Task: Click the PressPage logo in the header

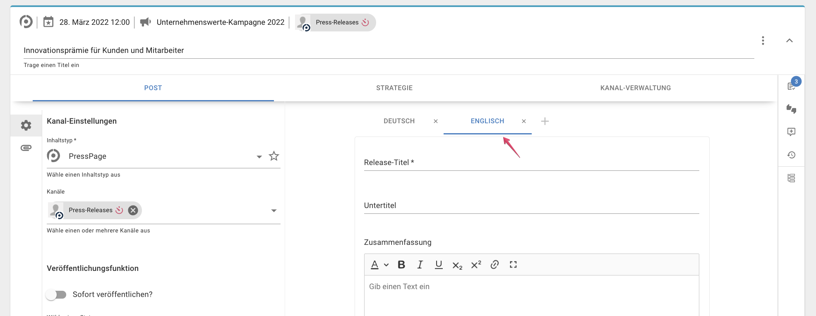Action: point(26,22)
